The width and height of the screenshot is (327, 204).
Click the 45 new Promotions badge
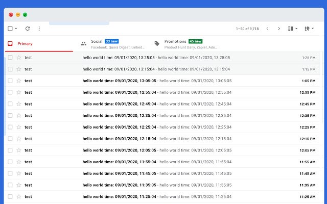click(x=195, y=41)
